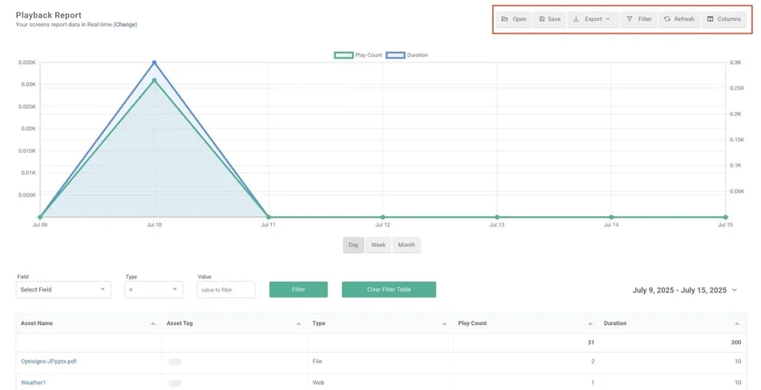Switch chart grouping to Month
The image size is (761, 390).
coord(406,245)
